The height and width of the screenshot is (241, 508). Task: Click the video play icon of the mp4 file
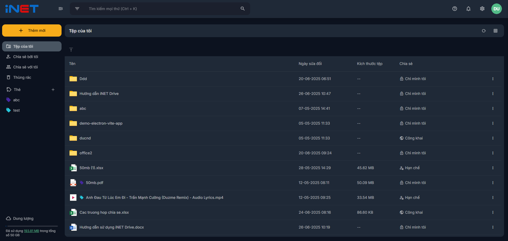(x=73, y=198)
